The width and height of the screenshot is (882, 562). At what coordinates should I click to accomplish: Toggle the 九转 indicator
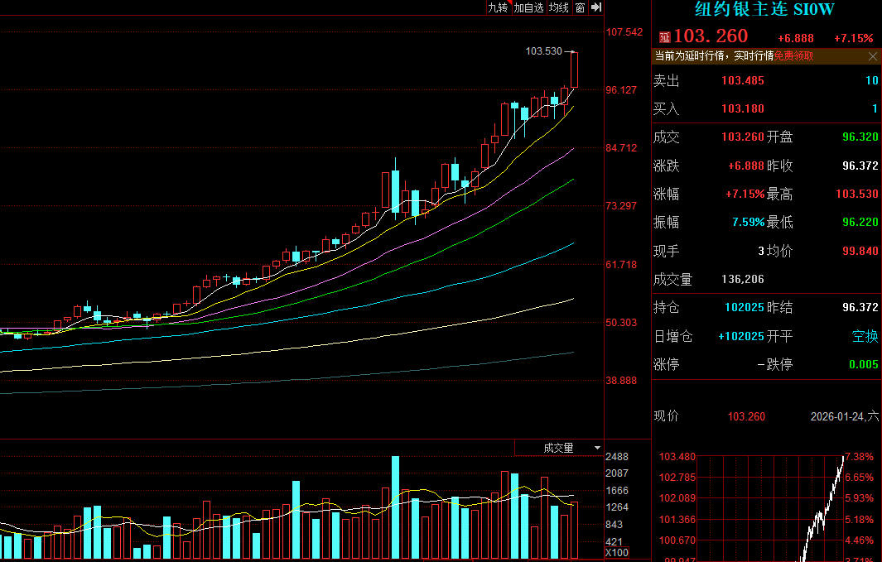click(x=497, y=7)
